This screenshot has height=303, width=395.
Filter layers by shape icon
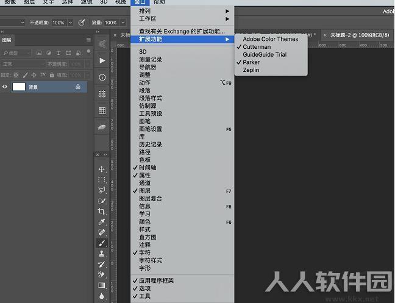click(68, 52)
